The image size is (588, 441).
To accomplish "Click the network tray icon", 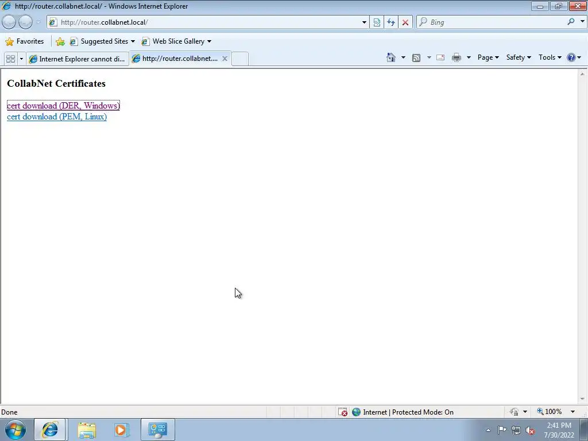I will [516, 430].
